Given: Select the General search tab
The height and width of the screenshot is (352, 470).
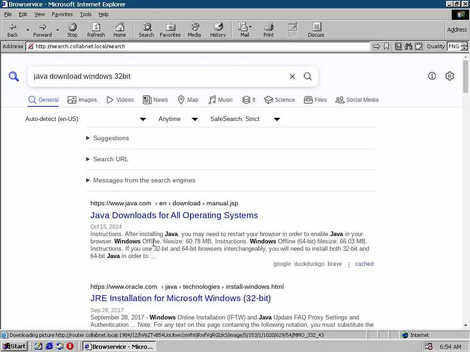Looking at the screenshot, I should click(44, 100).
